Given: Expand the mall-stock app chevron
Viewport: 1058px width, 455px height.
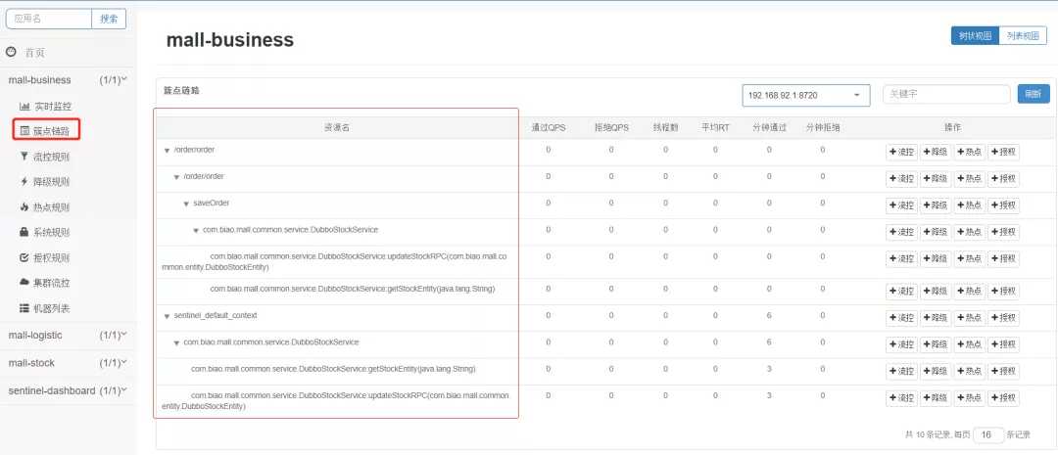Looking at the screenshot, I should (124, 363).
